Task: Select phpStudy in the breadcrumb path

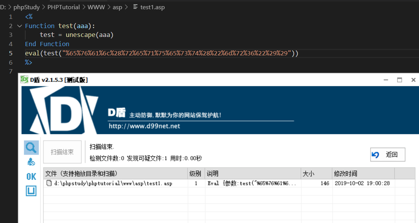Action: click(x=27, y=7)
